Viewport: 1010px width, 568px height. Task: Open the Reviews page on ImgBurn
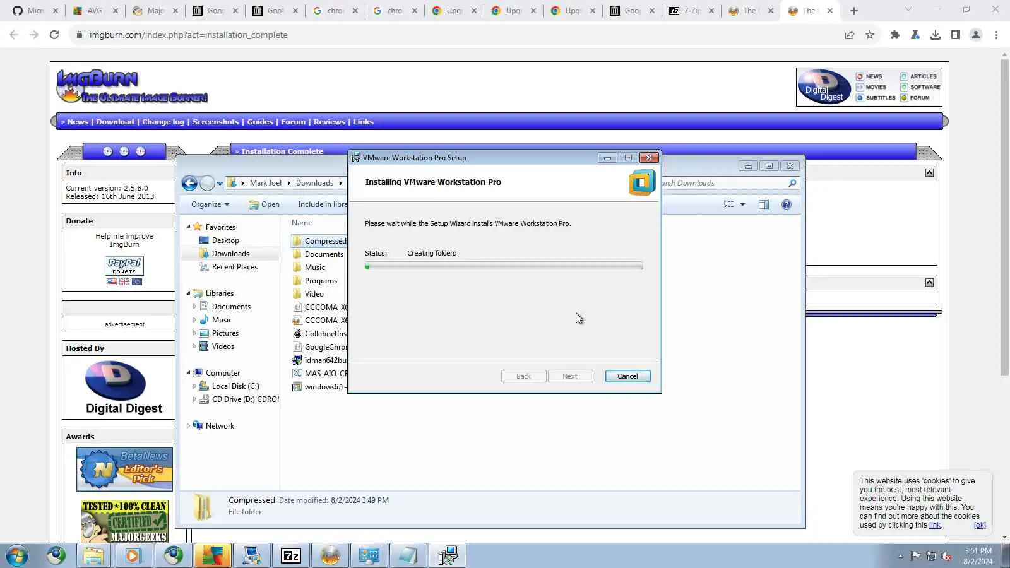point(330,122)
